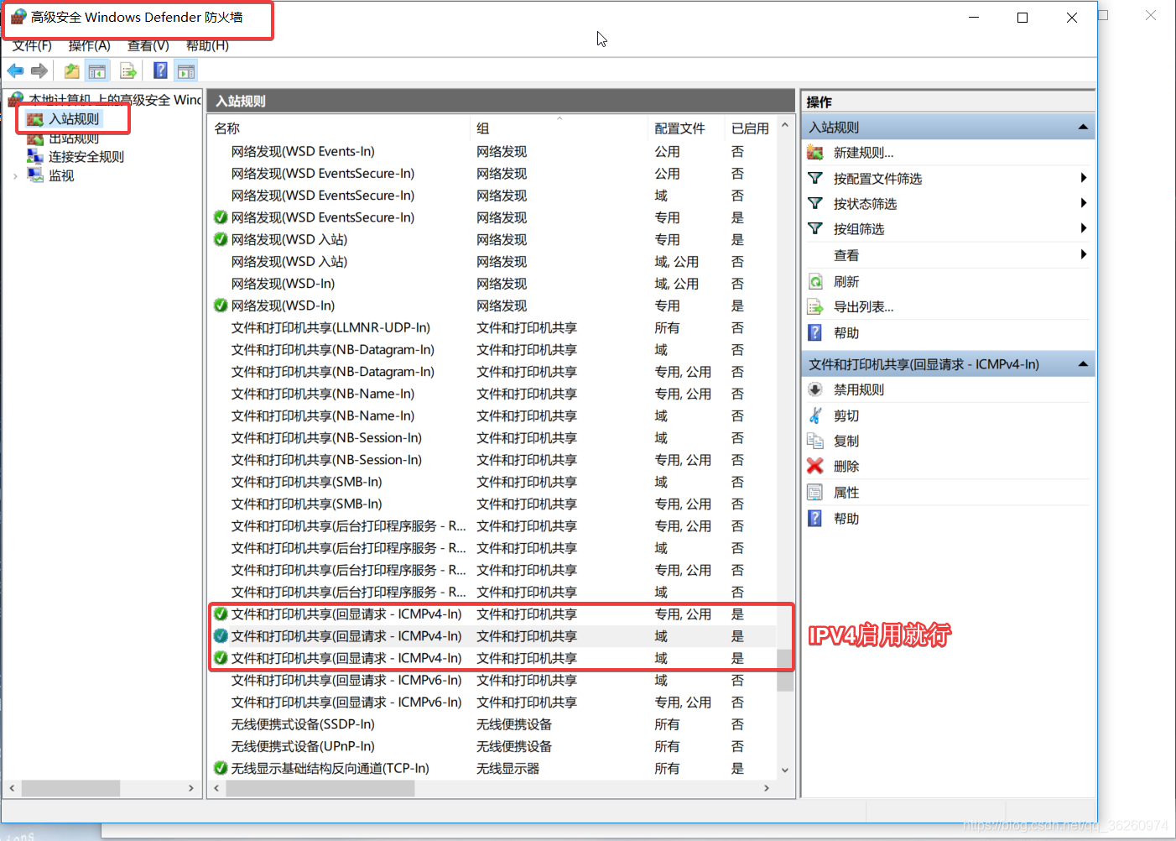Open the 操作(A) menu
Screen dimensions: 1176x841
(x=90, y=45)
